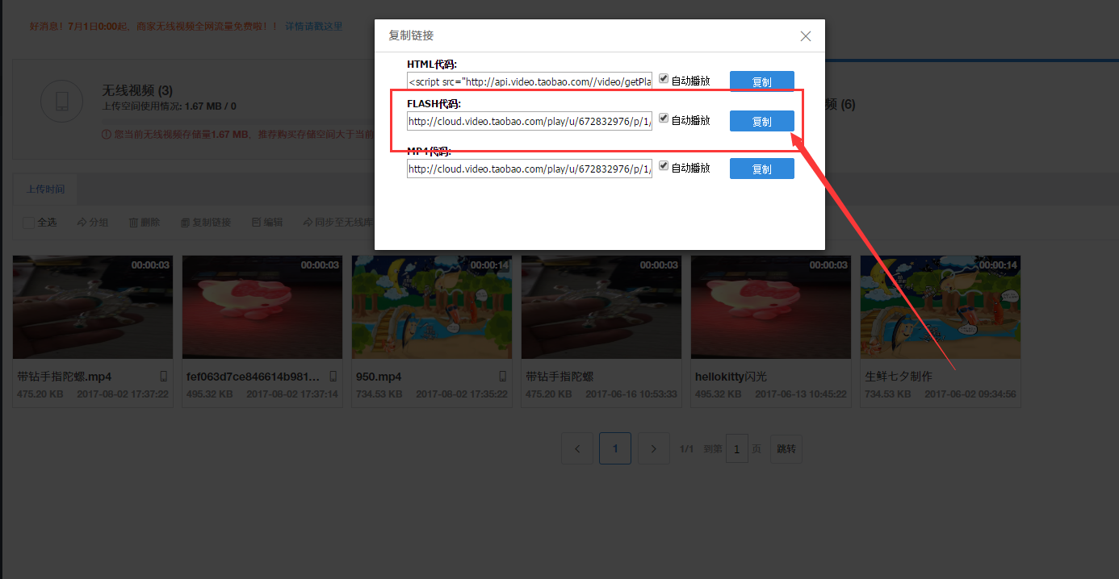Open the 生鲜七夕制作 video thumbnail

pyautogui.click(x=941, y=307)
